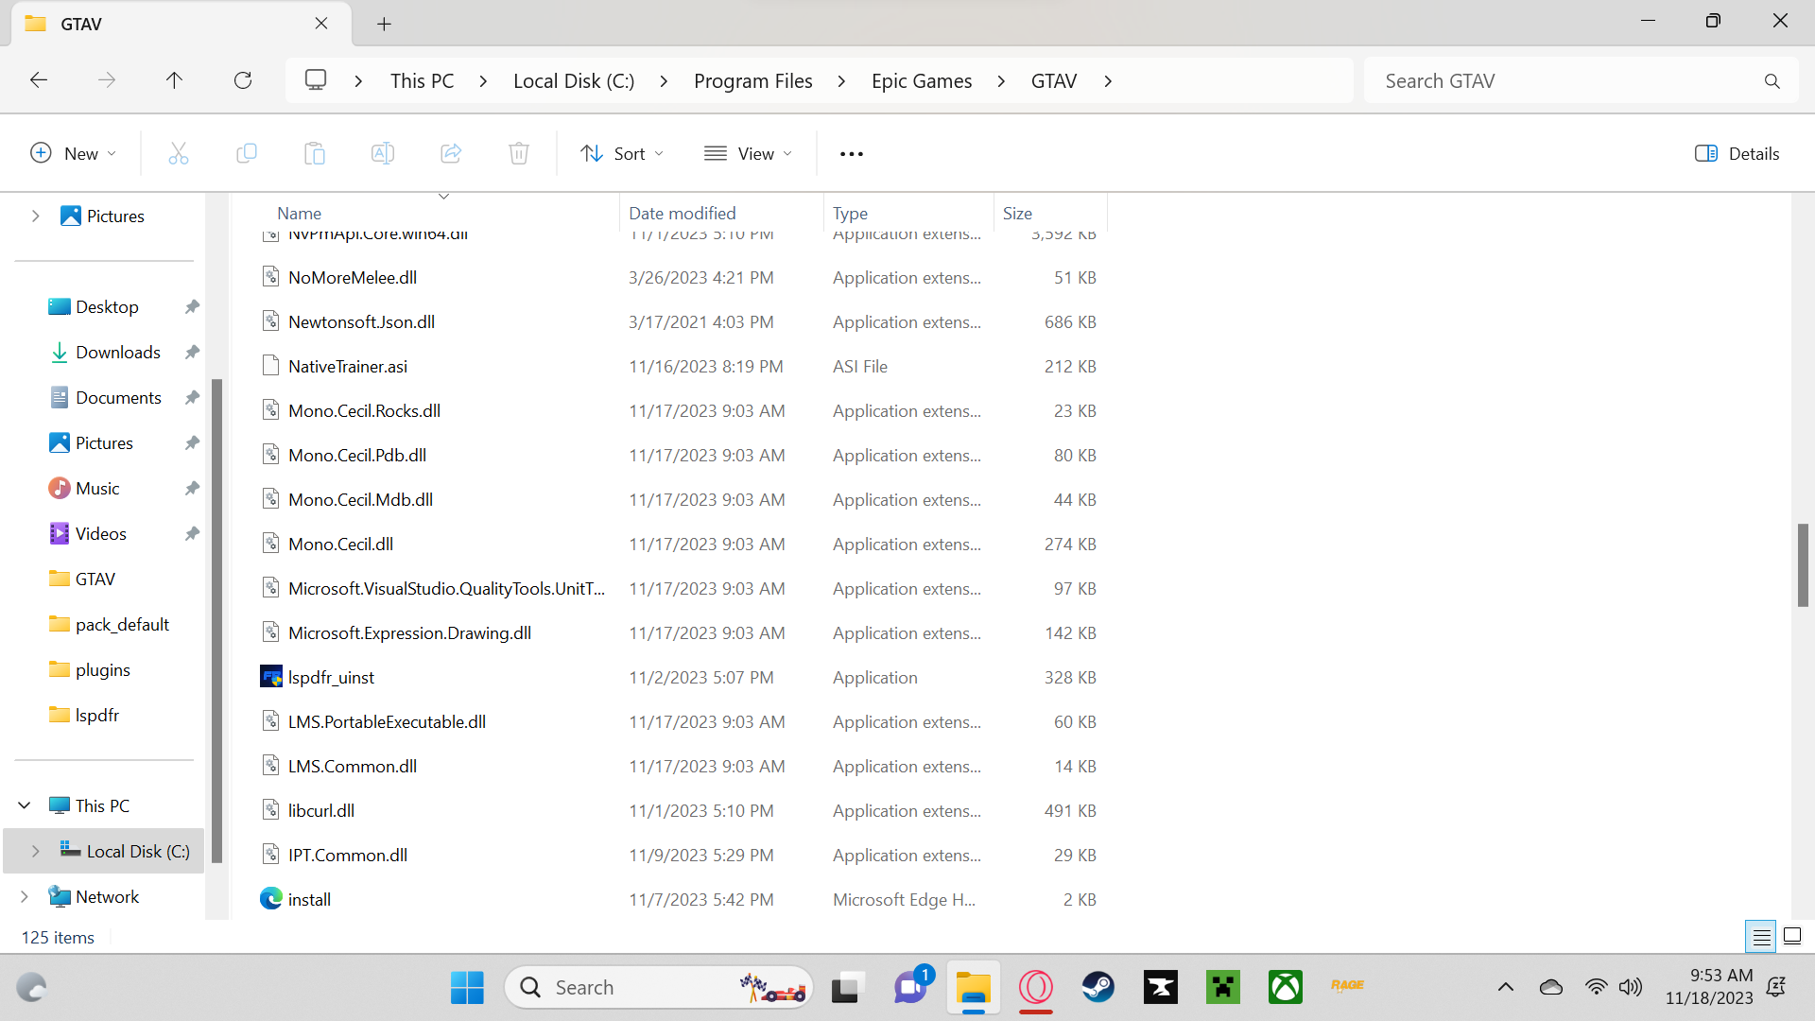Toggle the Details pane button
The image size is (1815, 1021).
pyautogui.click(x=1737, y=153)
